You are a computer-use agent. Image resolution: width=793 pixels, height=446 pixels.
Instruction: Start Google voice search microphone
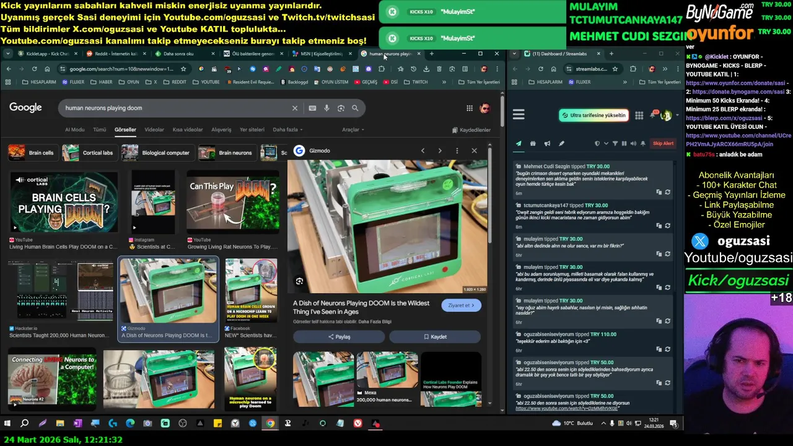[326, 108]
